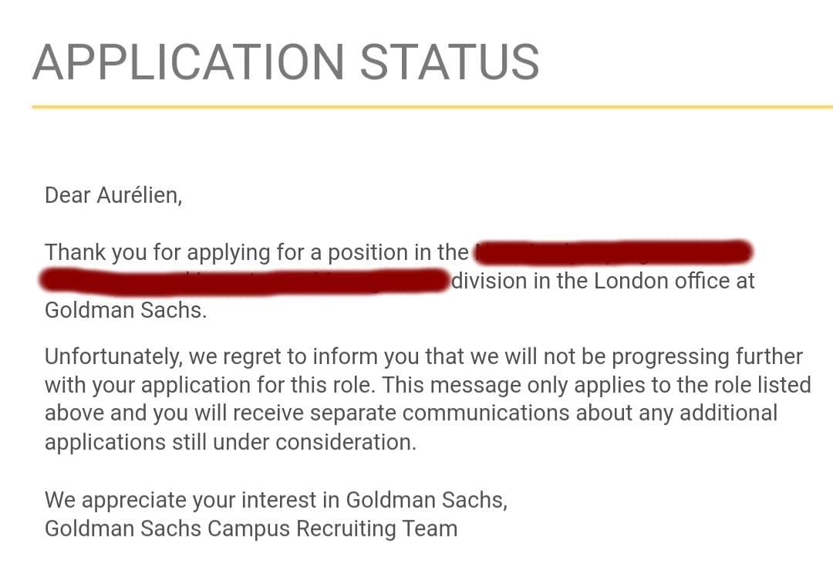Click the "Goldman Sachs Campus Recruiting Team" signature
This screenshot has width=833, height=570.
(x=251, y=528)
